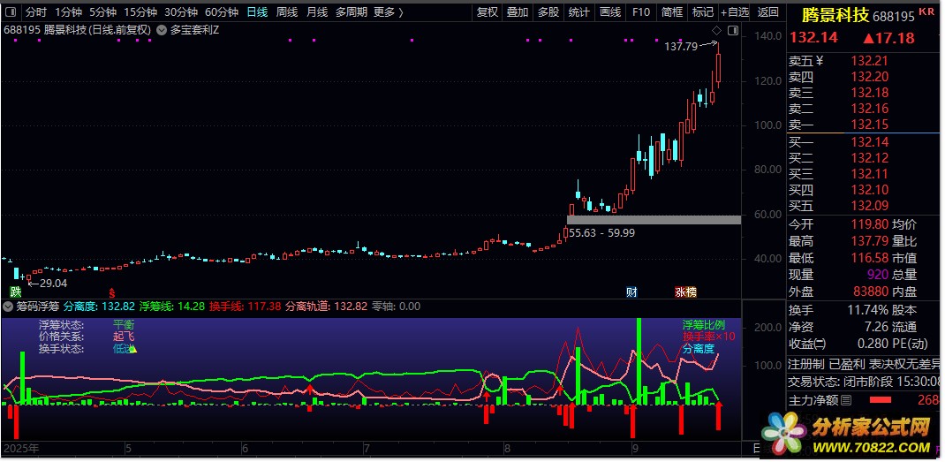Select the 周线 weekly tab
The height and width of the screenshot is (462, 945).
coord(287,12)
